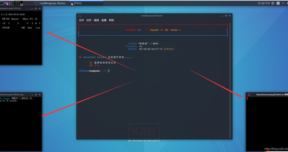The width and height of the screenshot is (288, 152).
Task: Click the fluxion command prompt input
Action: tap(109, 71)
